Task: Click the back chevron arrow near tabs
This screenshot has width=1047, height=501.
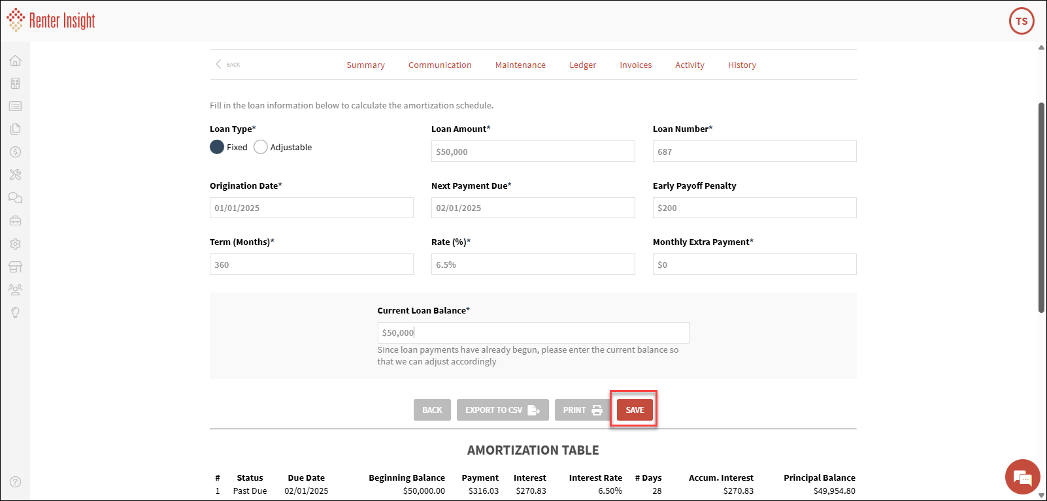Action: click(x=219, y=64)
